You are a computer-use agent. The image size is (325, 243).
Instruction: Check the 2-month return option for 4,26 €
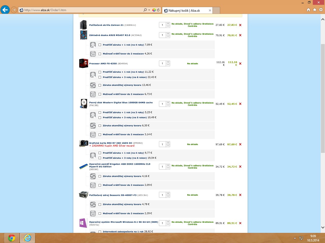click(100, 54)
